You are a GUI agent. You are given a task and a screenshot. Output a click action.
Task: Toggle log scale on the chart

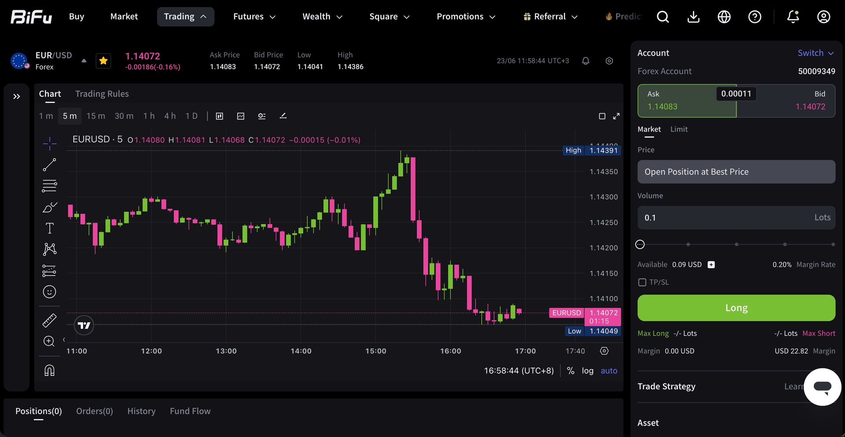(x=588, y=371)
